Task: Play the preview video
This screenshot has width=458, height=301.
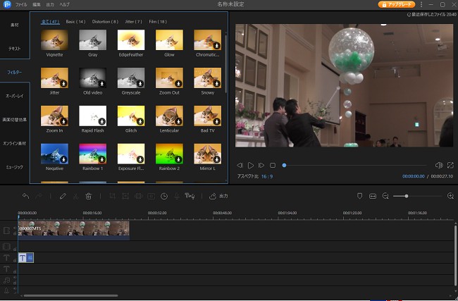Action: point(251,166)
